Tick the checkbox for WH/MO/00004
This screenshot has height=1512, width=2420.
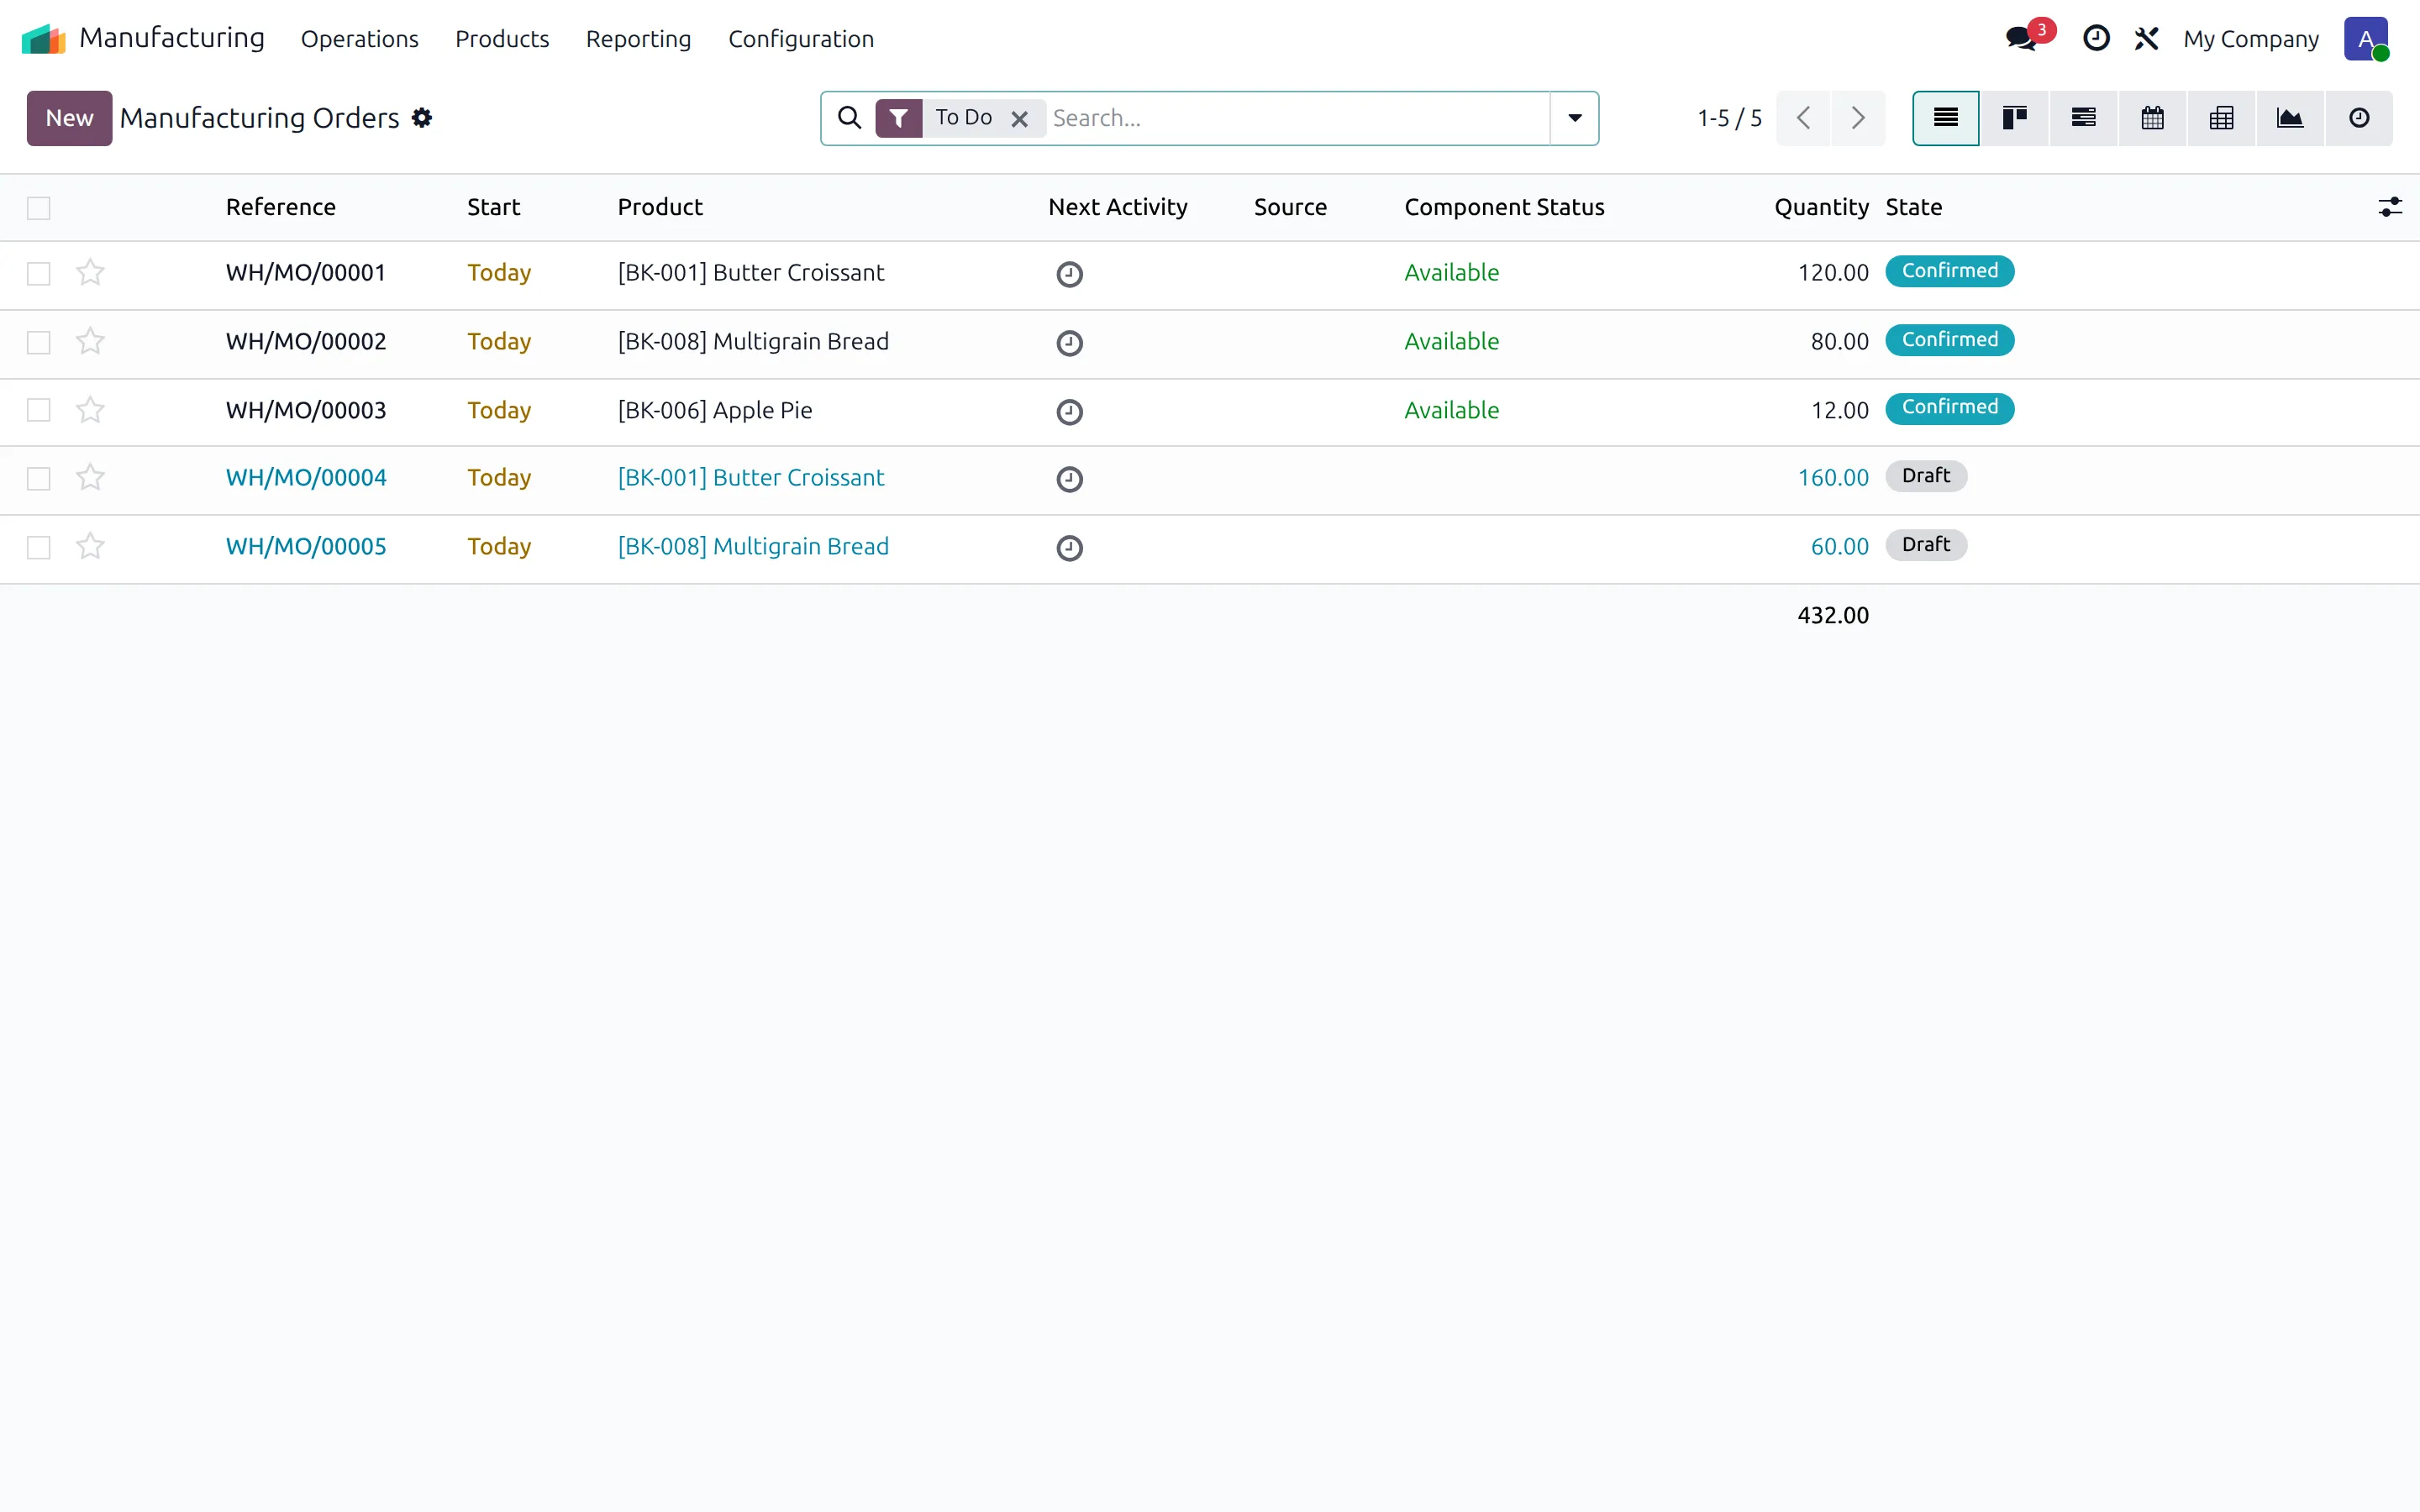click(x=39, y=479)
